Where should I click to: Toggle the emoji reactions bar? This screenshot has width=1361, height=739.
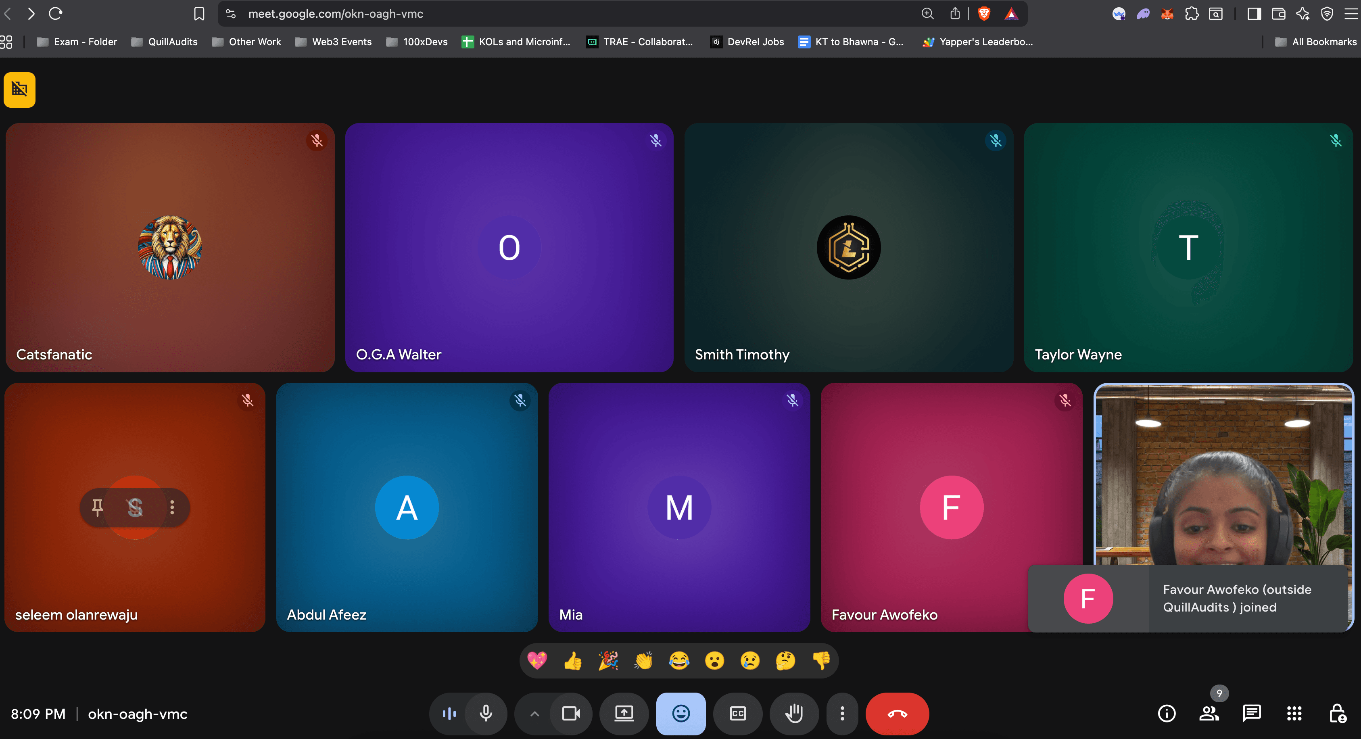[x=680, y=714]
